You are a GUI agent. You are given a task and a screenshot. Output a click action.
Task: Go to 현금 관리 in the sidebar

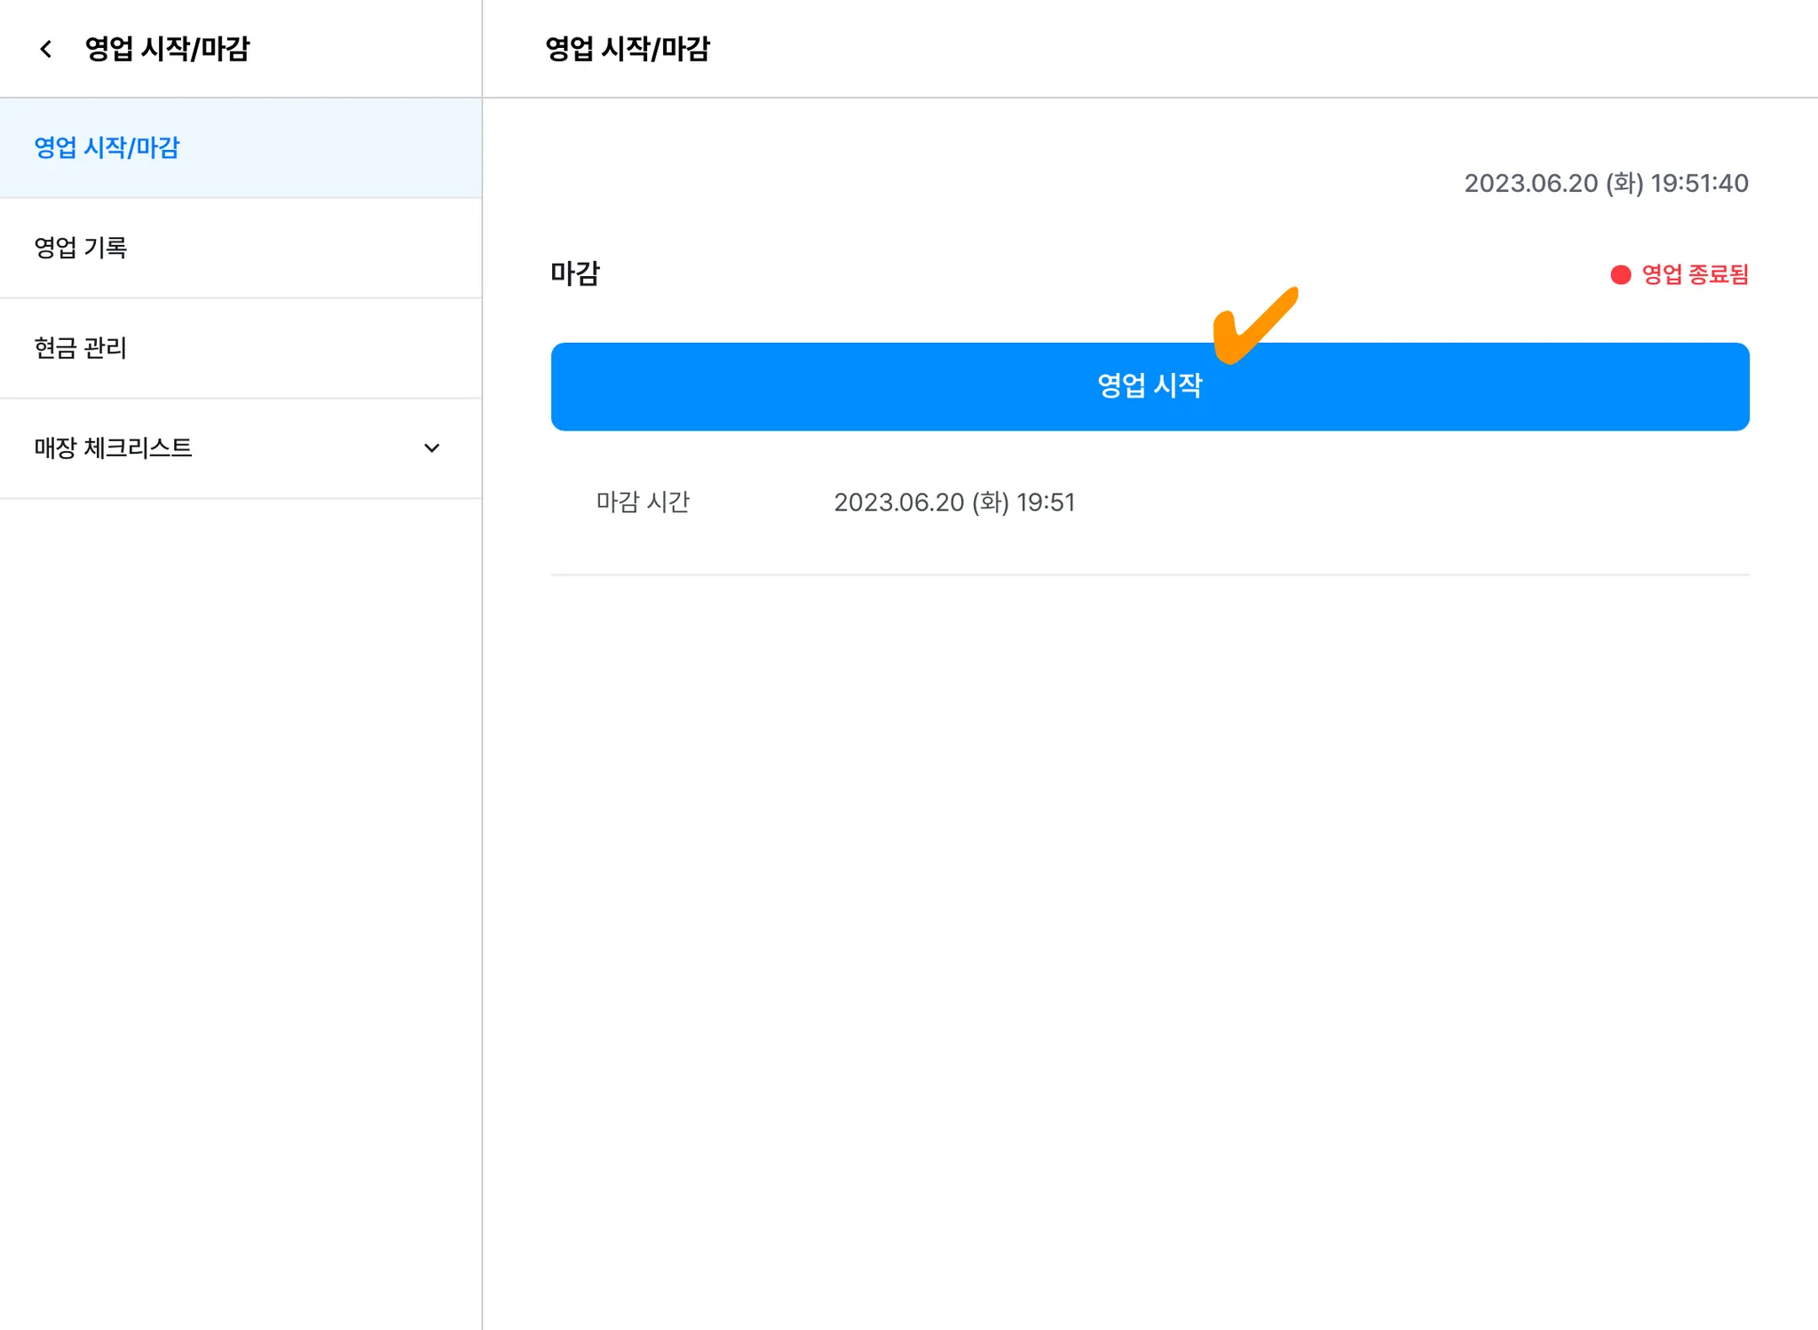pyautogui.click(x=81, y=348)
